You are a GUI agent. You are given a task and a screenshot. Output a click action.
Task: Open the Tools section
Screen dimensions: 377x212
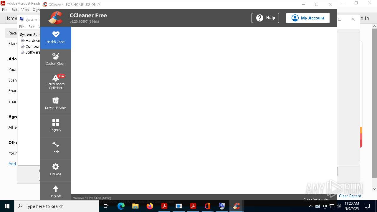(56, 148)
